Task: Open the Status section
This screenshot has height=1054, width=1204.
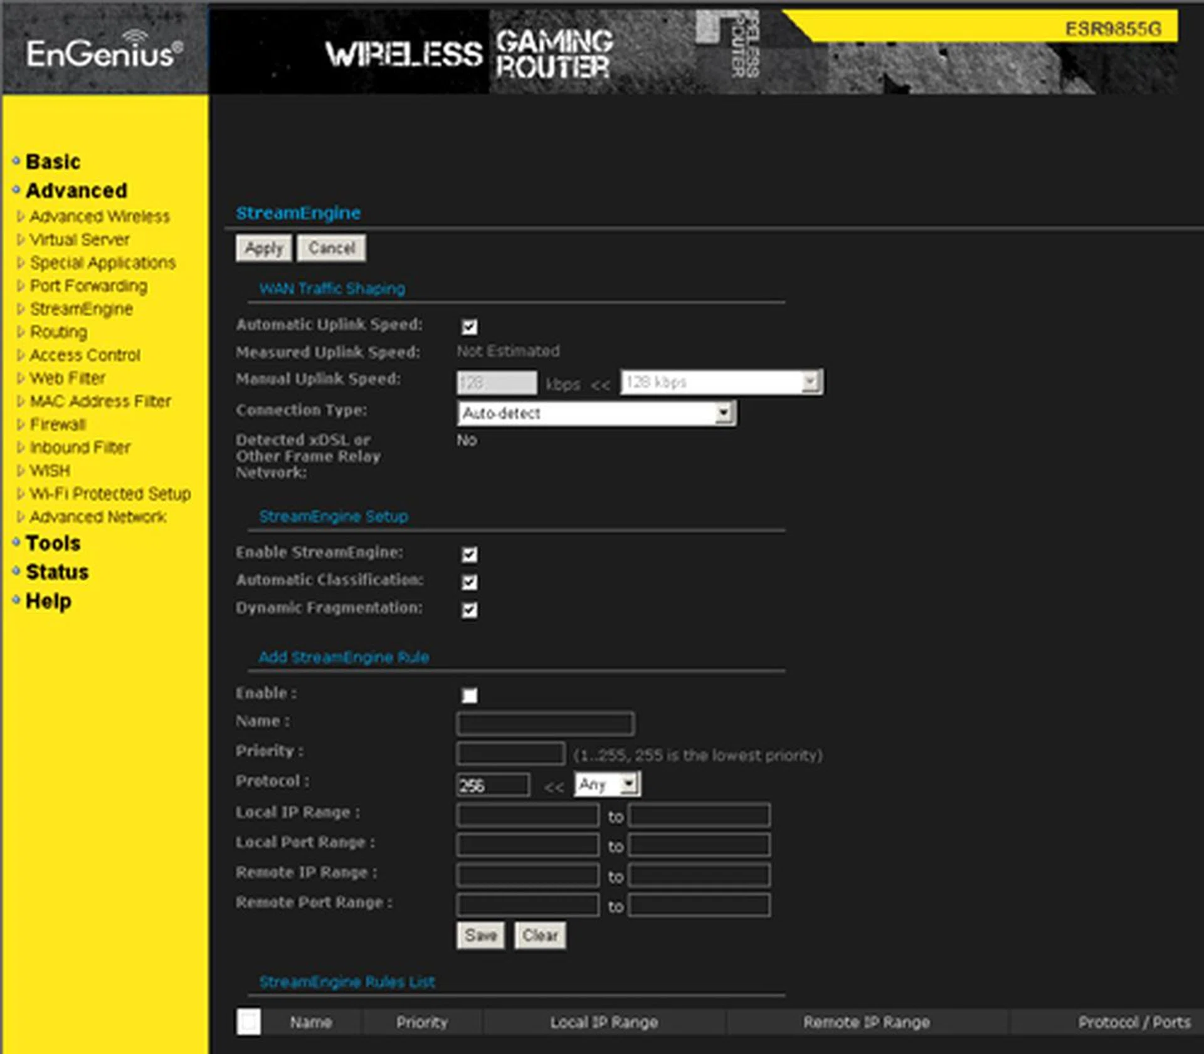Action: (56, 572)
